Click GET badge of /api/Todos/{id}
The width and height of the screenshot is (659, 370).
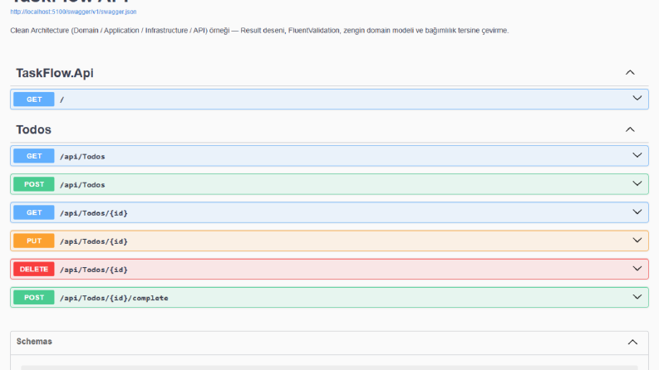point(33,212)
